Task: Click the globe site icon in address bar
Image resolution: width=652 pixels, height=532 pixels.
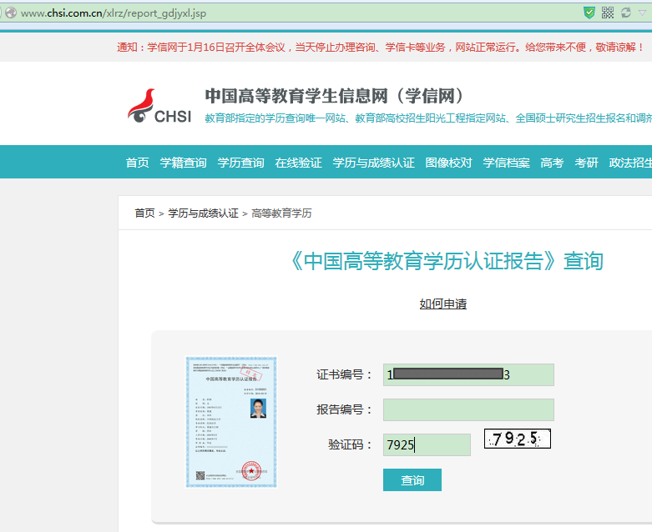Action: 11,13
